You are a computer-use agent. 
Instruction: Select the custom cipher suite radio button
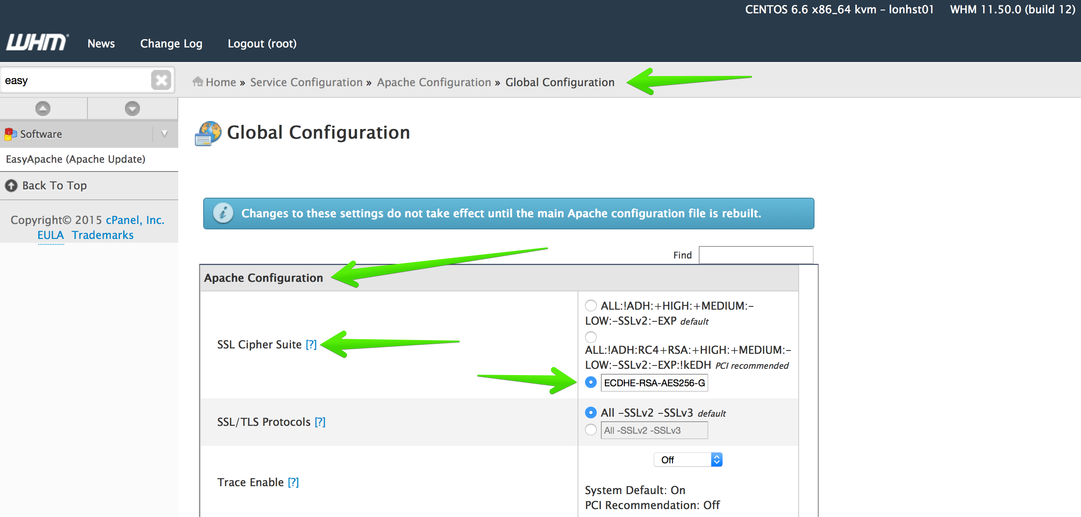[x=591, y=382]
